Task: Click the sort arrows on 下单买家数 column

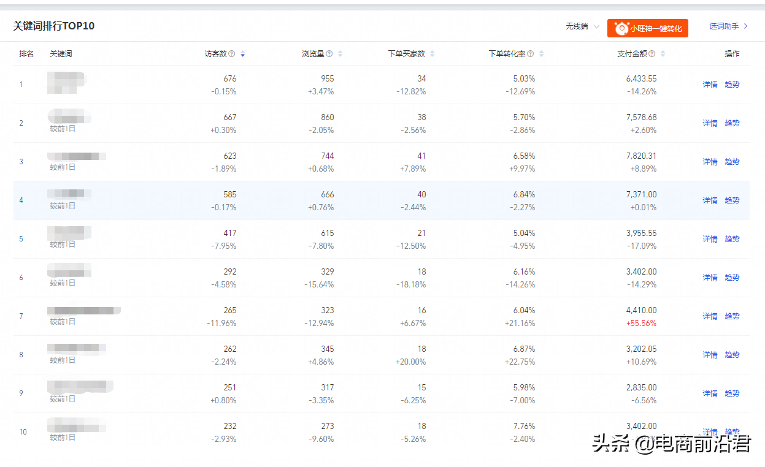Action: (432, 53)
